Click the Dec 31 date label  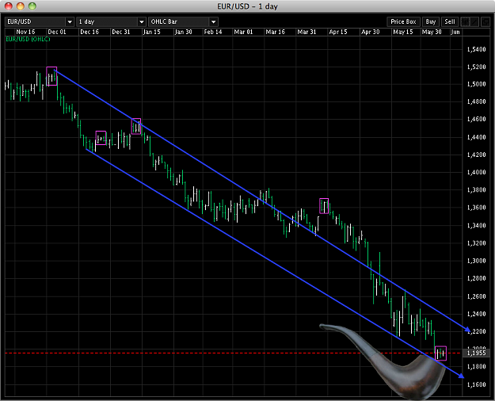tap(121, 32)
